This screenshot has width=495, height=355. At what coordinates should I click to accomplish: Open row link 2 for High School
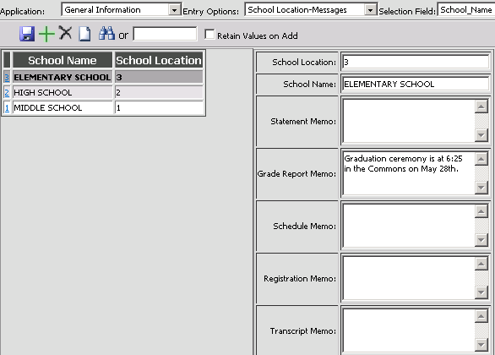[x=7, y=92]
